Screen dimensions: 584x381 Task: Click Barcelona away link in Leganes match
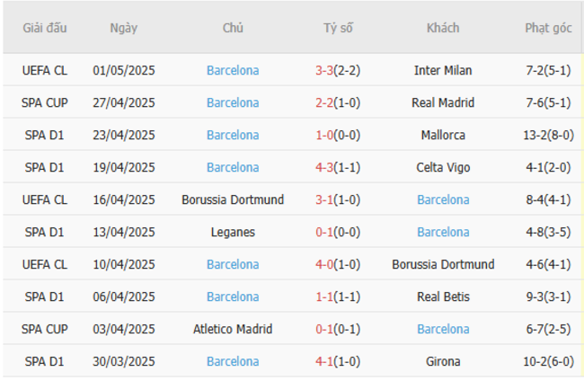(x=443, y=232)
